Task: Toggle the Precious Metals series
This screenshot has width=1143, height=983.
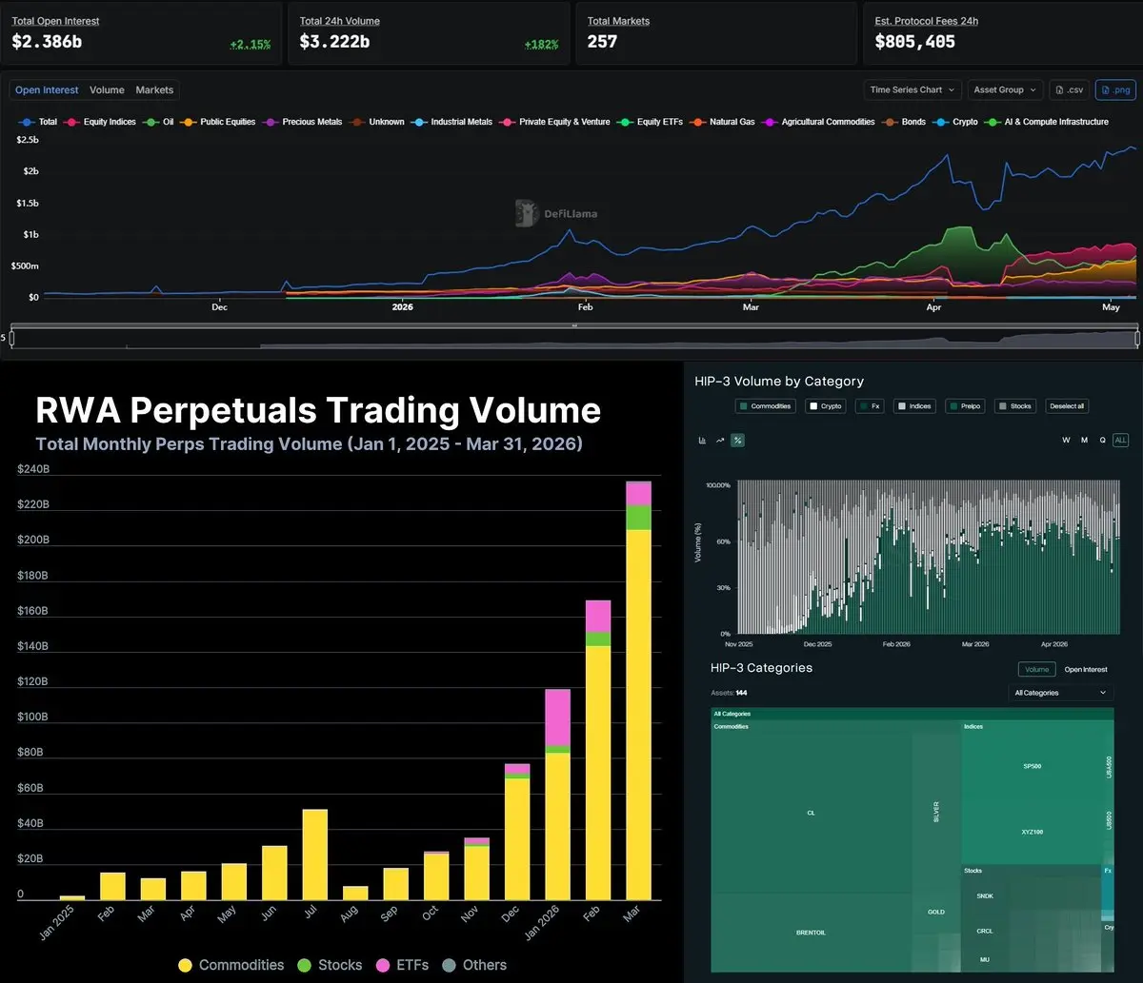Action: click(x=302, y=122)
